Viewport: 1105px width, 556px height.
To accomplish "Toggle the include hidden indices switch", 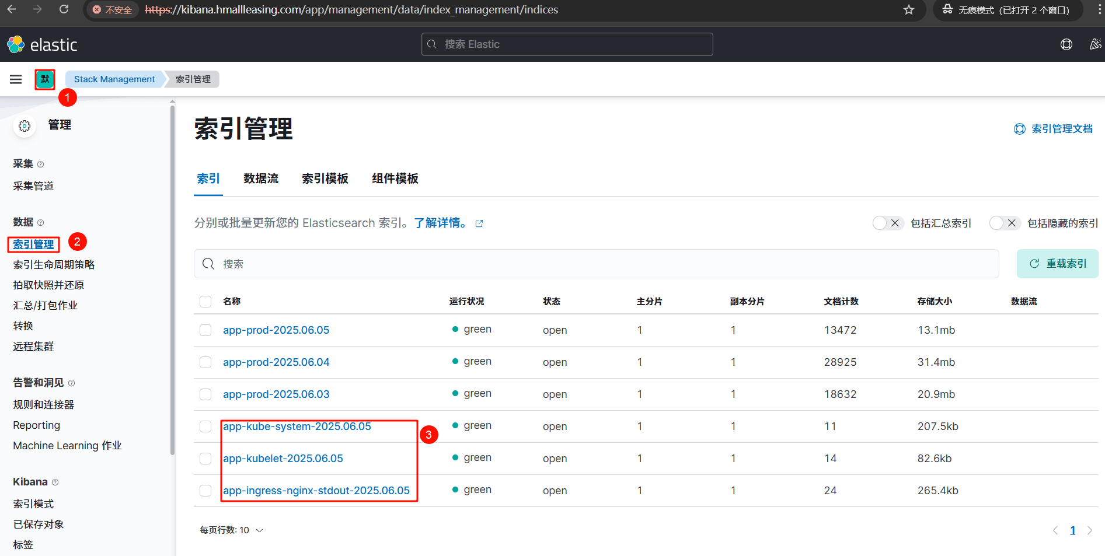I will tap(1005, 223).
